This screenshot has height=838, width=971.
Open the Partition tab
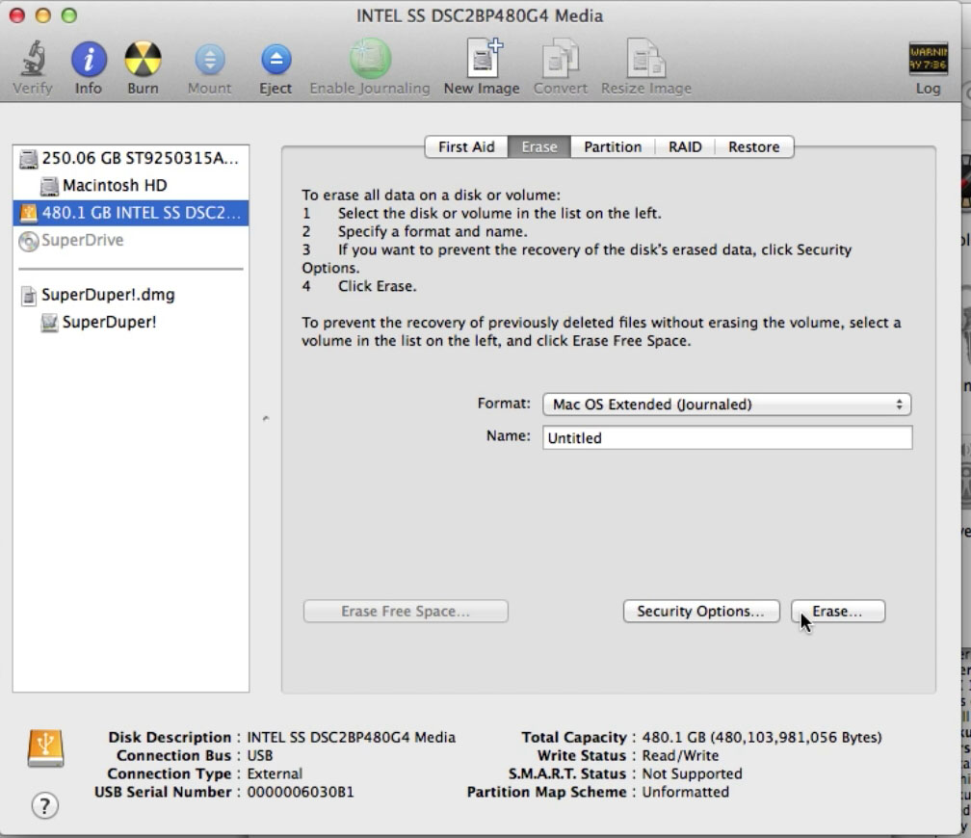613,146
